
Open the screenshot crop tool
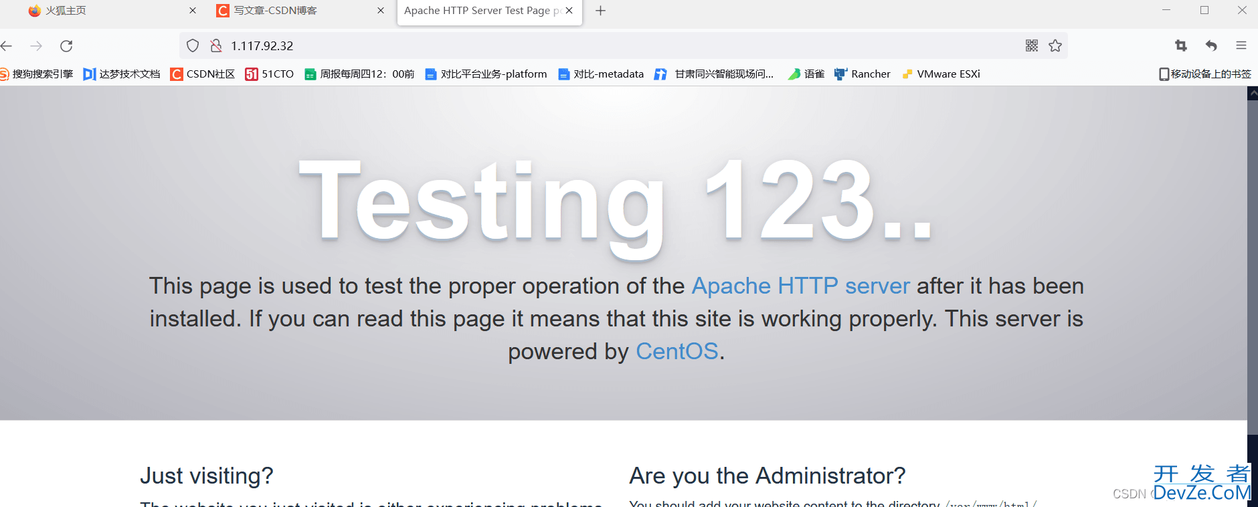click(1181, 45)
